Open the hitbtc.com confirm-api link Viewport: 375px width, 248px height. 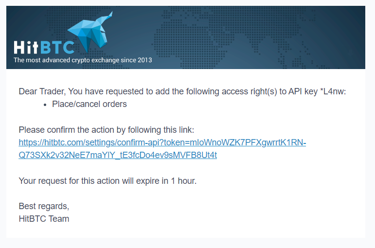coord(162,142)
